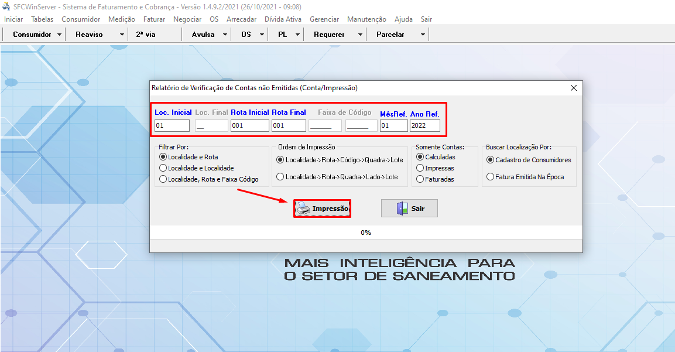The image size is (675, 352).
Task: Expand the OS toolbar dropdown arrow
Action: pyautogui.click(x=261, y=34)
